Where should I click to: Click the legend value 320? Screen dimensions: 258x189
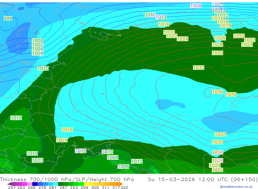124,187
